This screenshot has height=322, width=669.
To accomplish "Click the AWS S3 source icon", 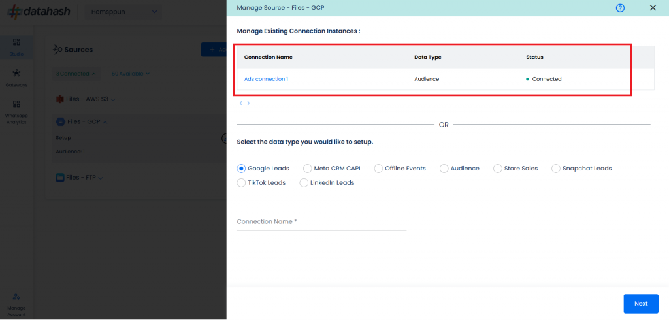I will coord(59,99).
